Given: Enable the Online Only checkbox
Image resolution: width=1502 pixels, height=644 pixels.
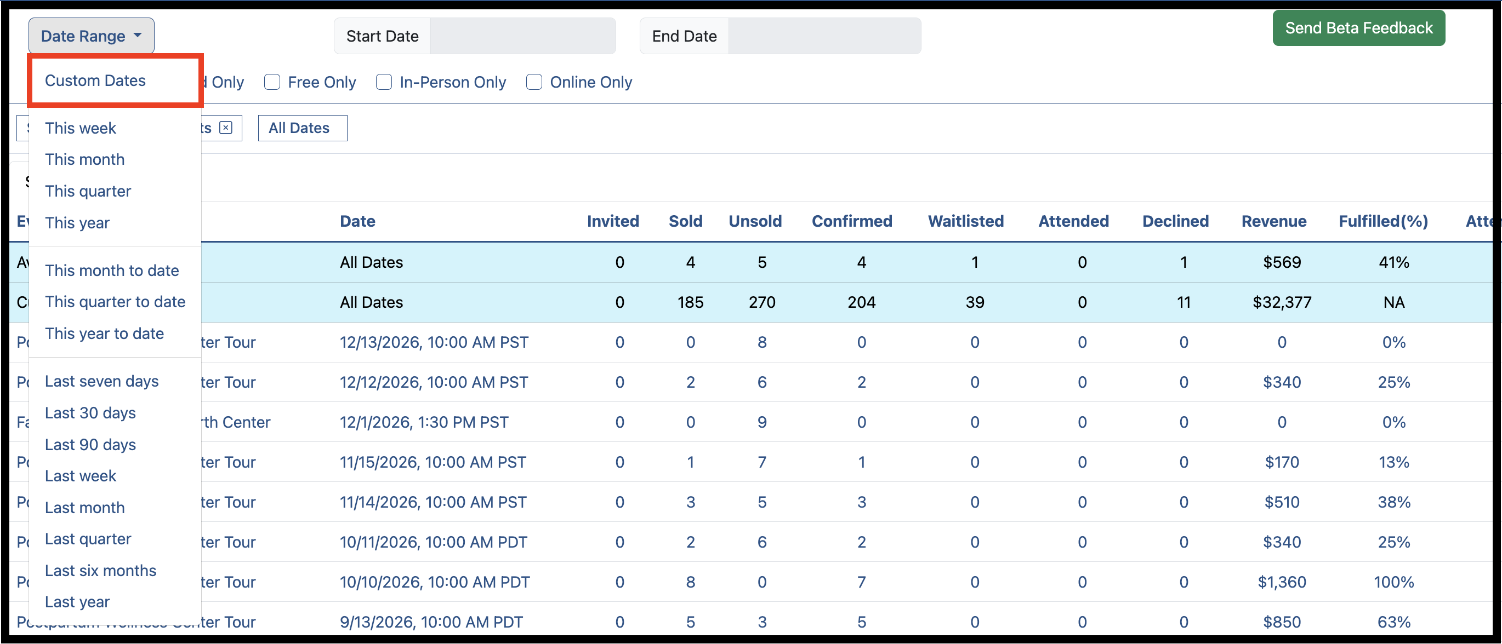Looking at the screenshot, I should pyautogui.click(x=534, y=82).
